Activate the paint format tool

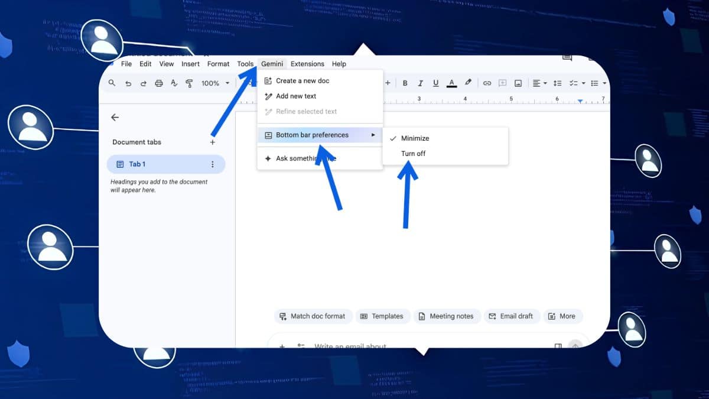point(189,83)
